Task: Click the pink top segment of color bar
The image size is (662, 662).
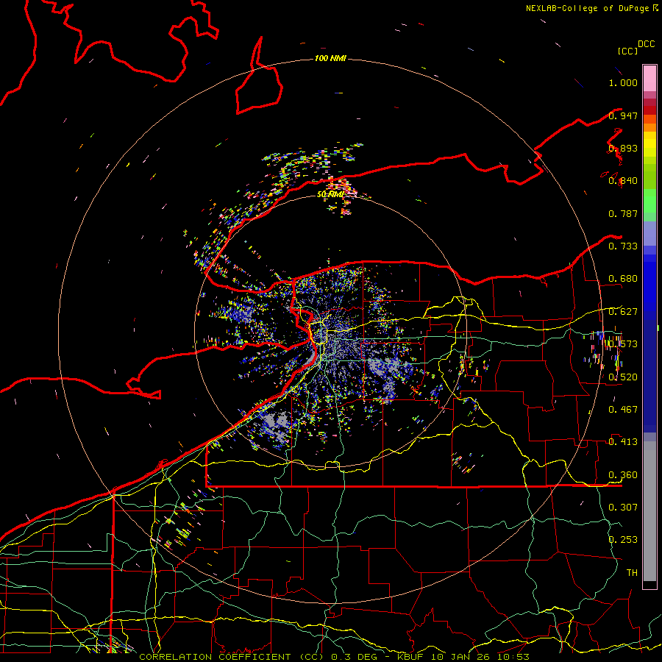Action: pyautogui.click(x=649, y=78)
